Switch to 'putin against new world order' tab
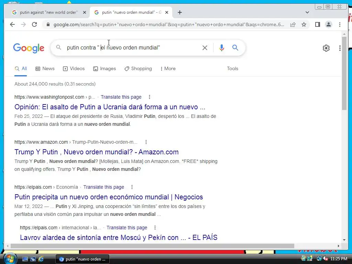The image size is (352, 264). (48, 12)
